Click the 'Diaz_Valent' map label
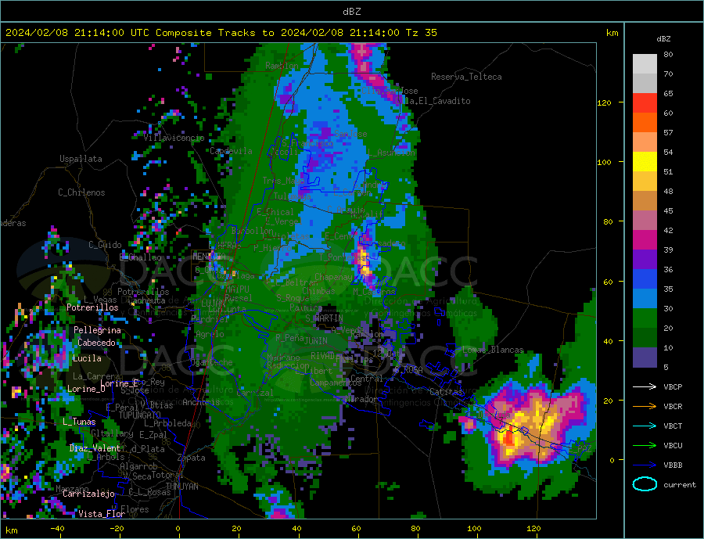 [x=95, y=448]
